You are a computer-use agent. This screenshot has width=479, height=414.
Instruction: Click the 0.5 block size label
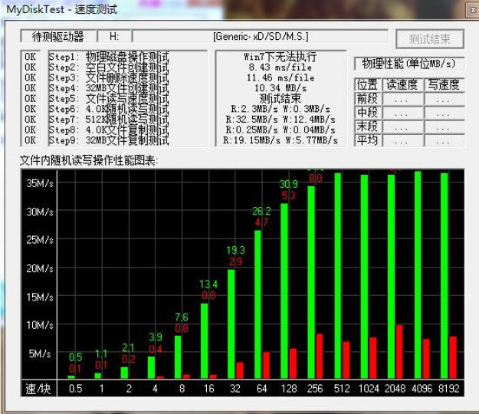click(75, 389)
